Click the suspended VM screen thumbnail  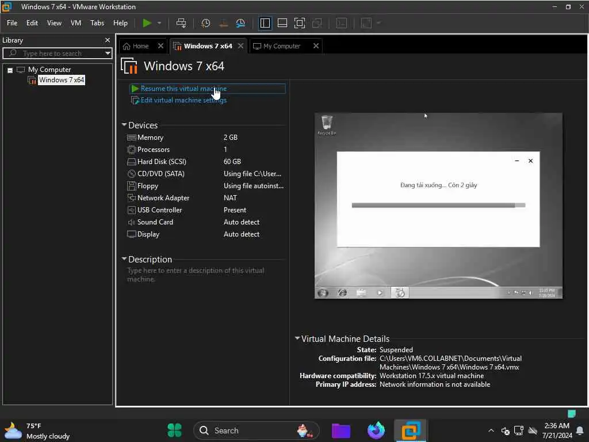(x=438, y=205)
